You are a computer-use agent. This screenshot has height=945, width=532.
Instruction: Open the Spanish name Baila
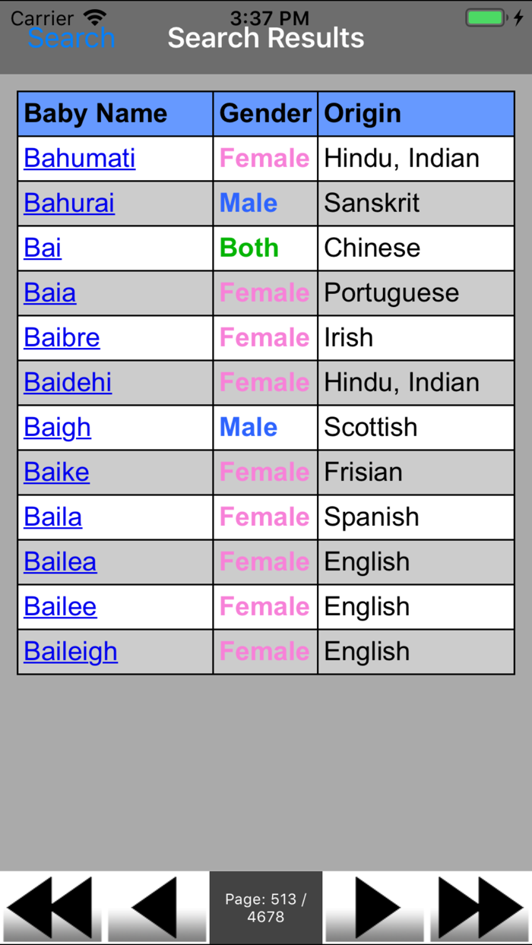pos(52,517)
